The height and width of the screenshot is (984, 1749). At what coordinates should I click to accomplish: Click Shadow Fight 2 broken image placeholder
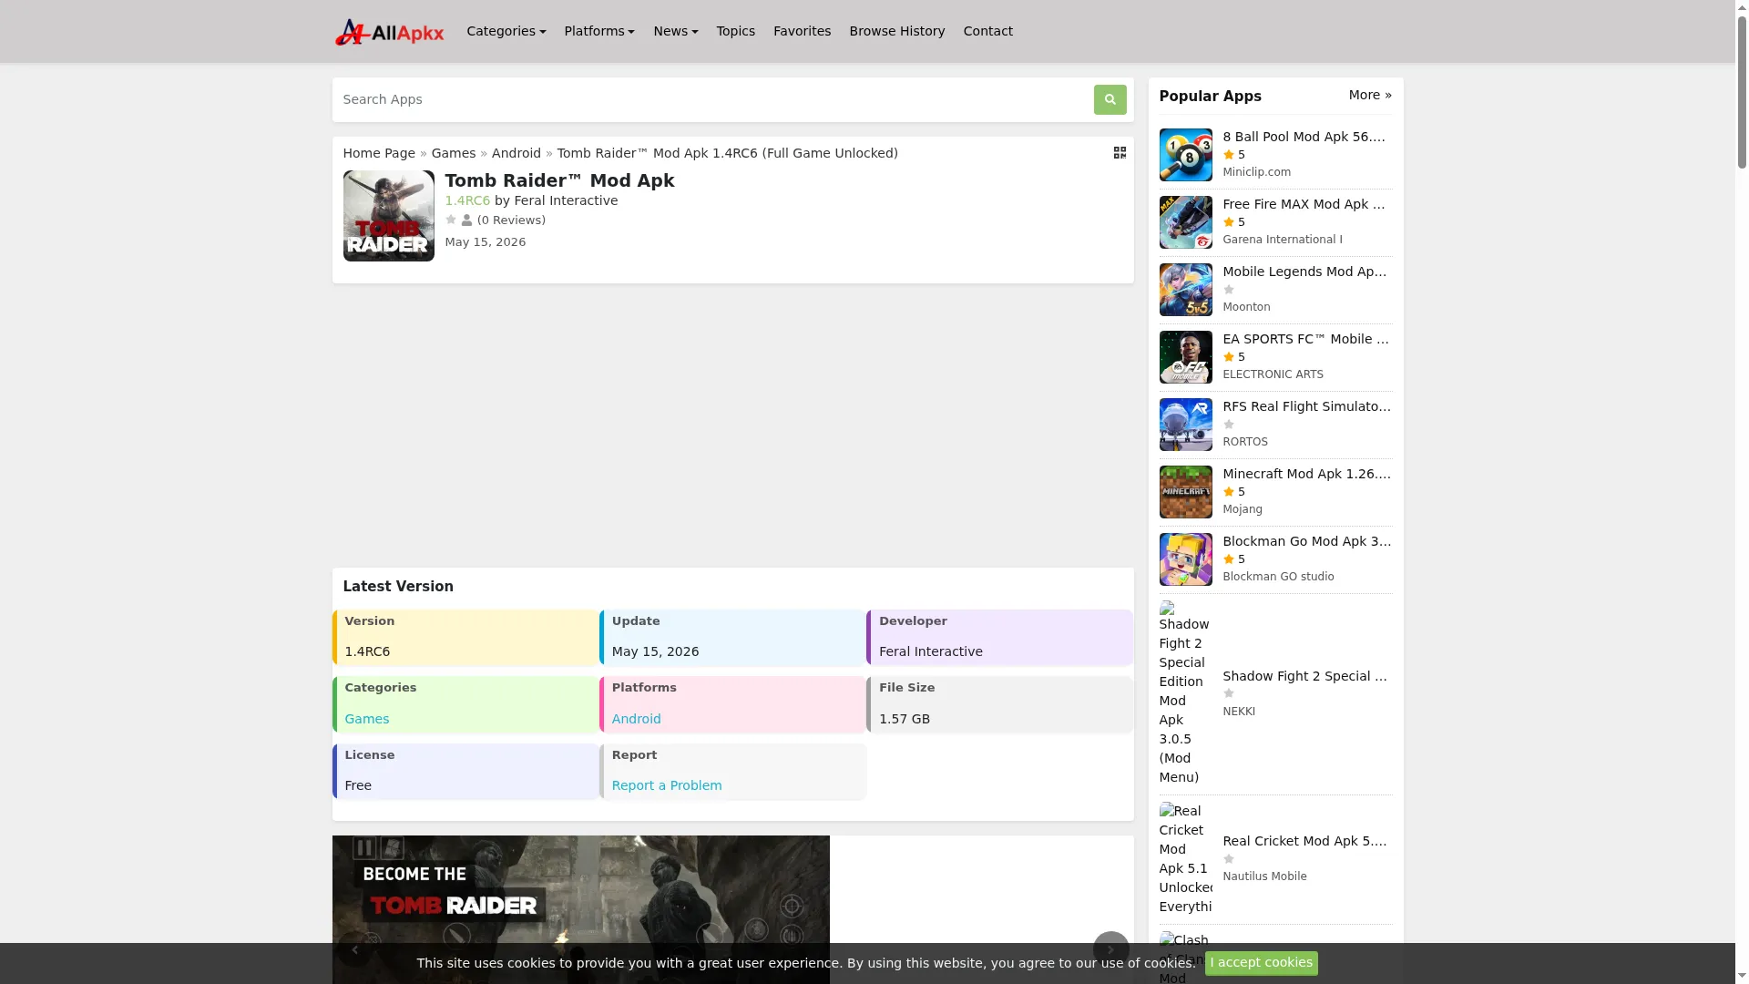tap(1185, 692)
